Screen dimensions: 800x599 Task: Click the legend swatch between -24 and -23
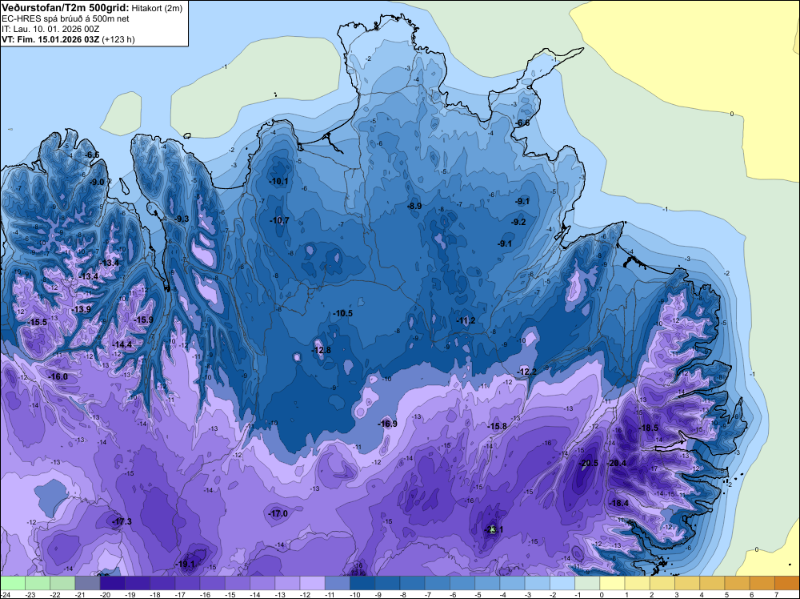coord(12,583)
